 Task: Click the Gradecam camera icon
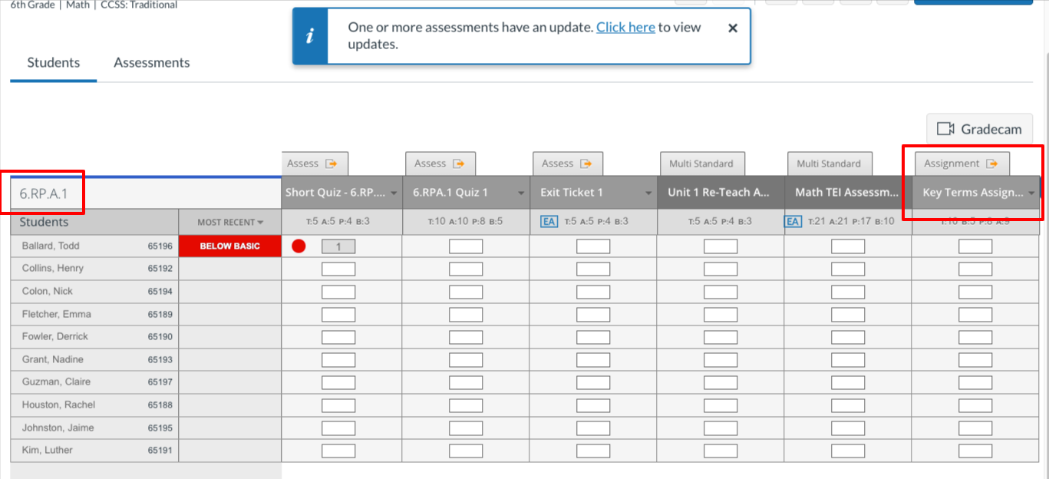(x=945, y=129)
